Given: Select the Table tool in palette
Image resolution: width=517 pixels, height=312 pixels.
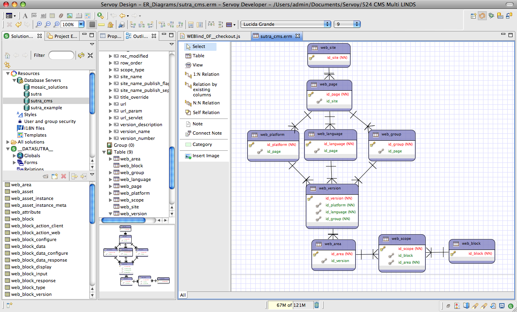Looking at the screenshot, I should 198,56.
